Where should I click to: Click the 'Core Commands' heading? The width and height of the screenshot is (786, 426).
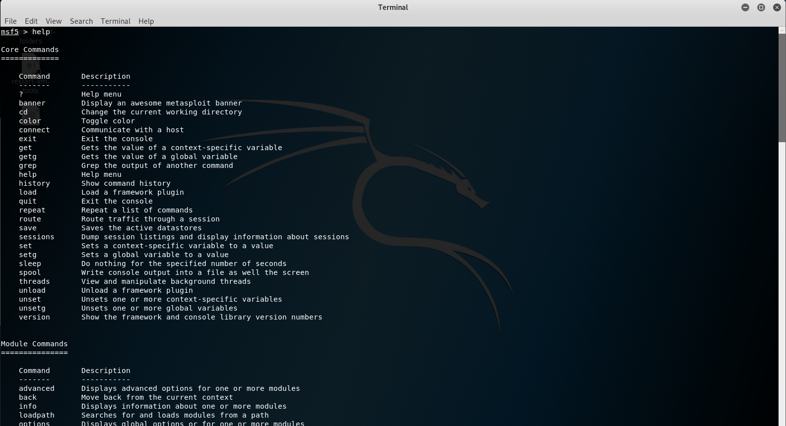(30, 50)
